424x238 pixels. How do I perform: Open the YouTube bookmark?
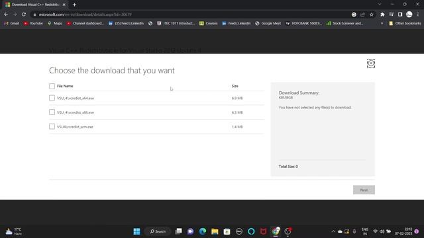click(x=33, y=24)
